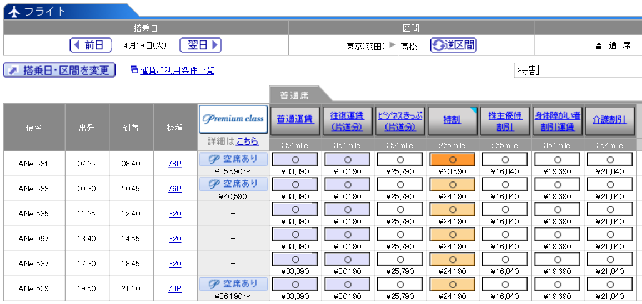
Task: Click Premium price ¥40,590 for ANA 533
Action: pyautogui.click(x=233, y=196)
